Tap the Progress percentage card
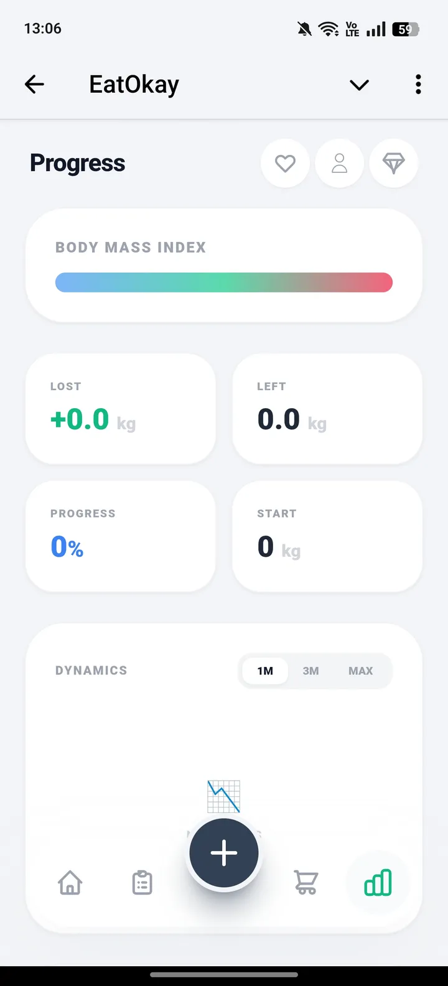The height and width of the screenshot is (986, 448). click(x=120, y=536)
